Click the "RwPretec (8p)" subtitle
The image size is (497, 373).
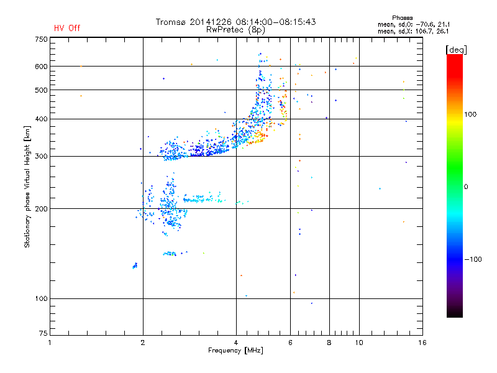click(x=235, y=30)
